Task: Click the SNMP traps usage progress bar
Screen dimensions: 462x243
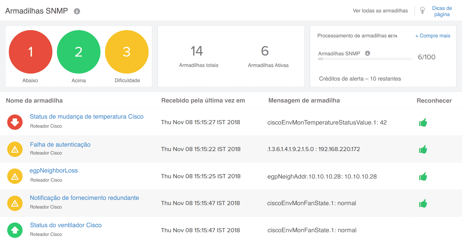Action: pos(365,59)
